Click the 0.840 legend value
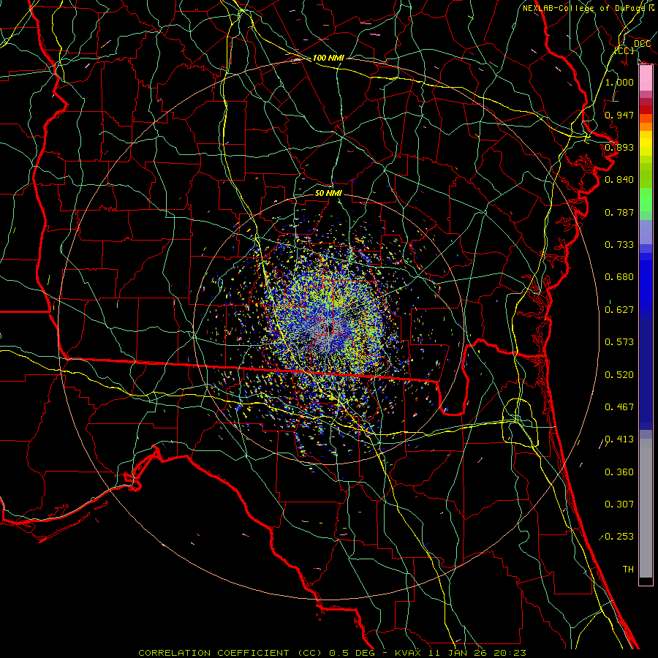This screenshot has height=658, width=658. pyautogui.click(x=619, y=180)
